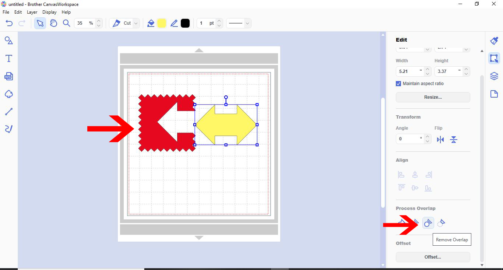Align objects to the left edge
The width and height of the screenshot is (503, 270).
tap(401, 175)
